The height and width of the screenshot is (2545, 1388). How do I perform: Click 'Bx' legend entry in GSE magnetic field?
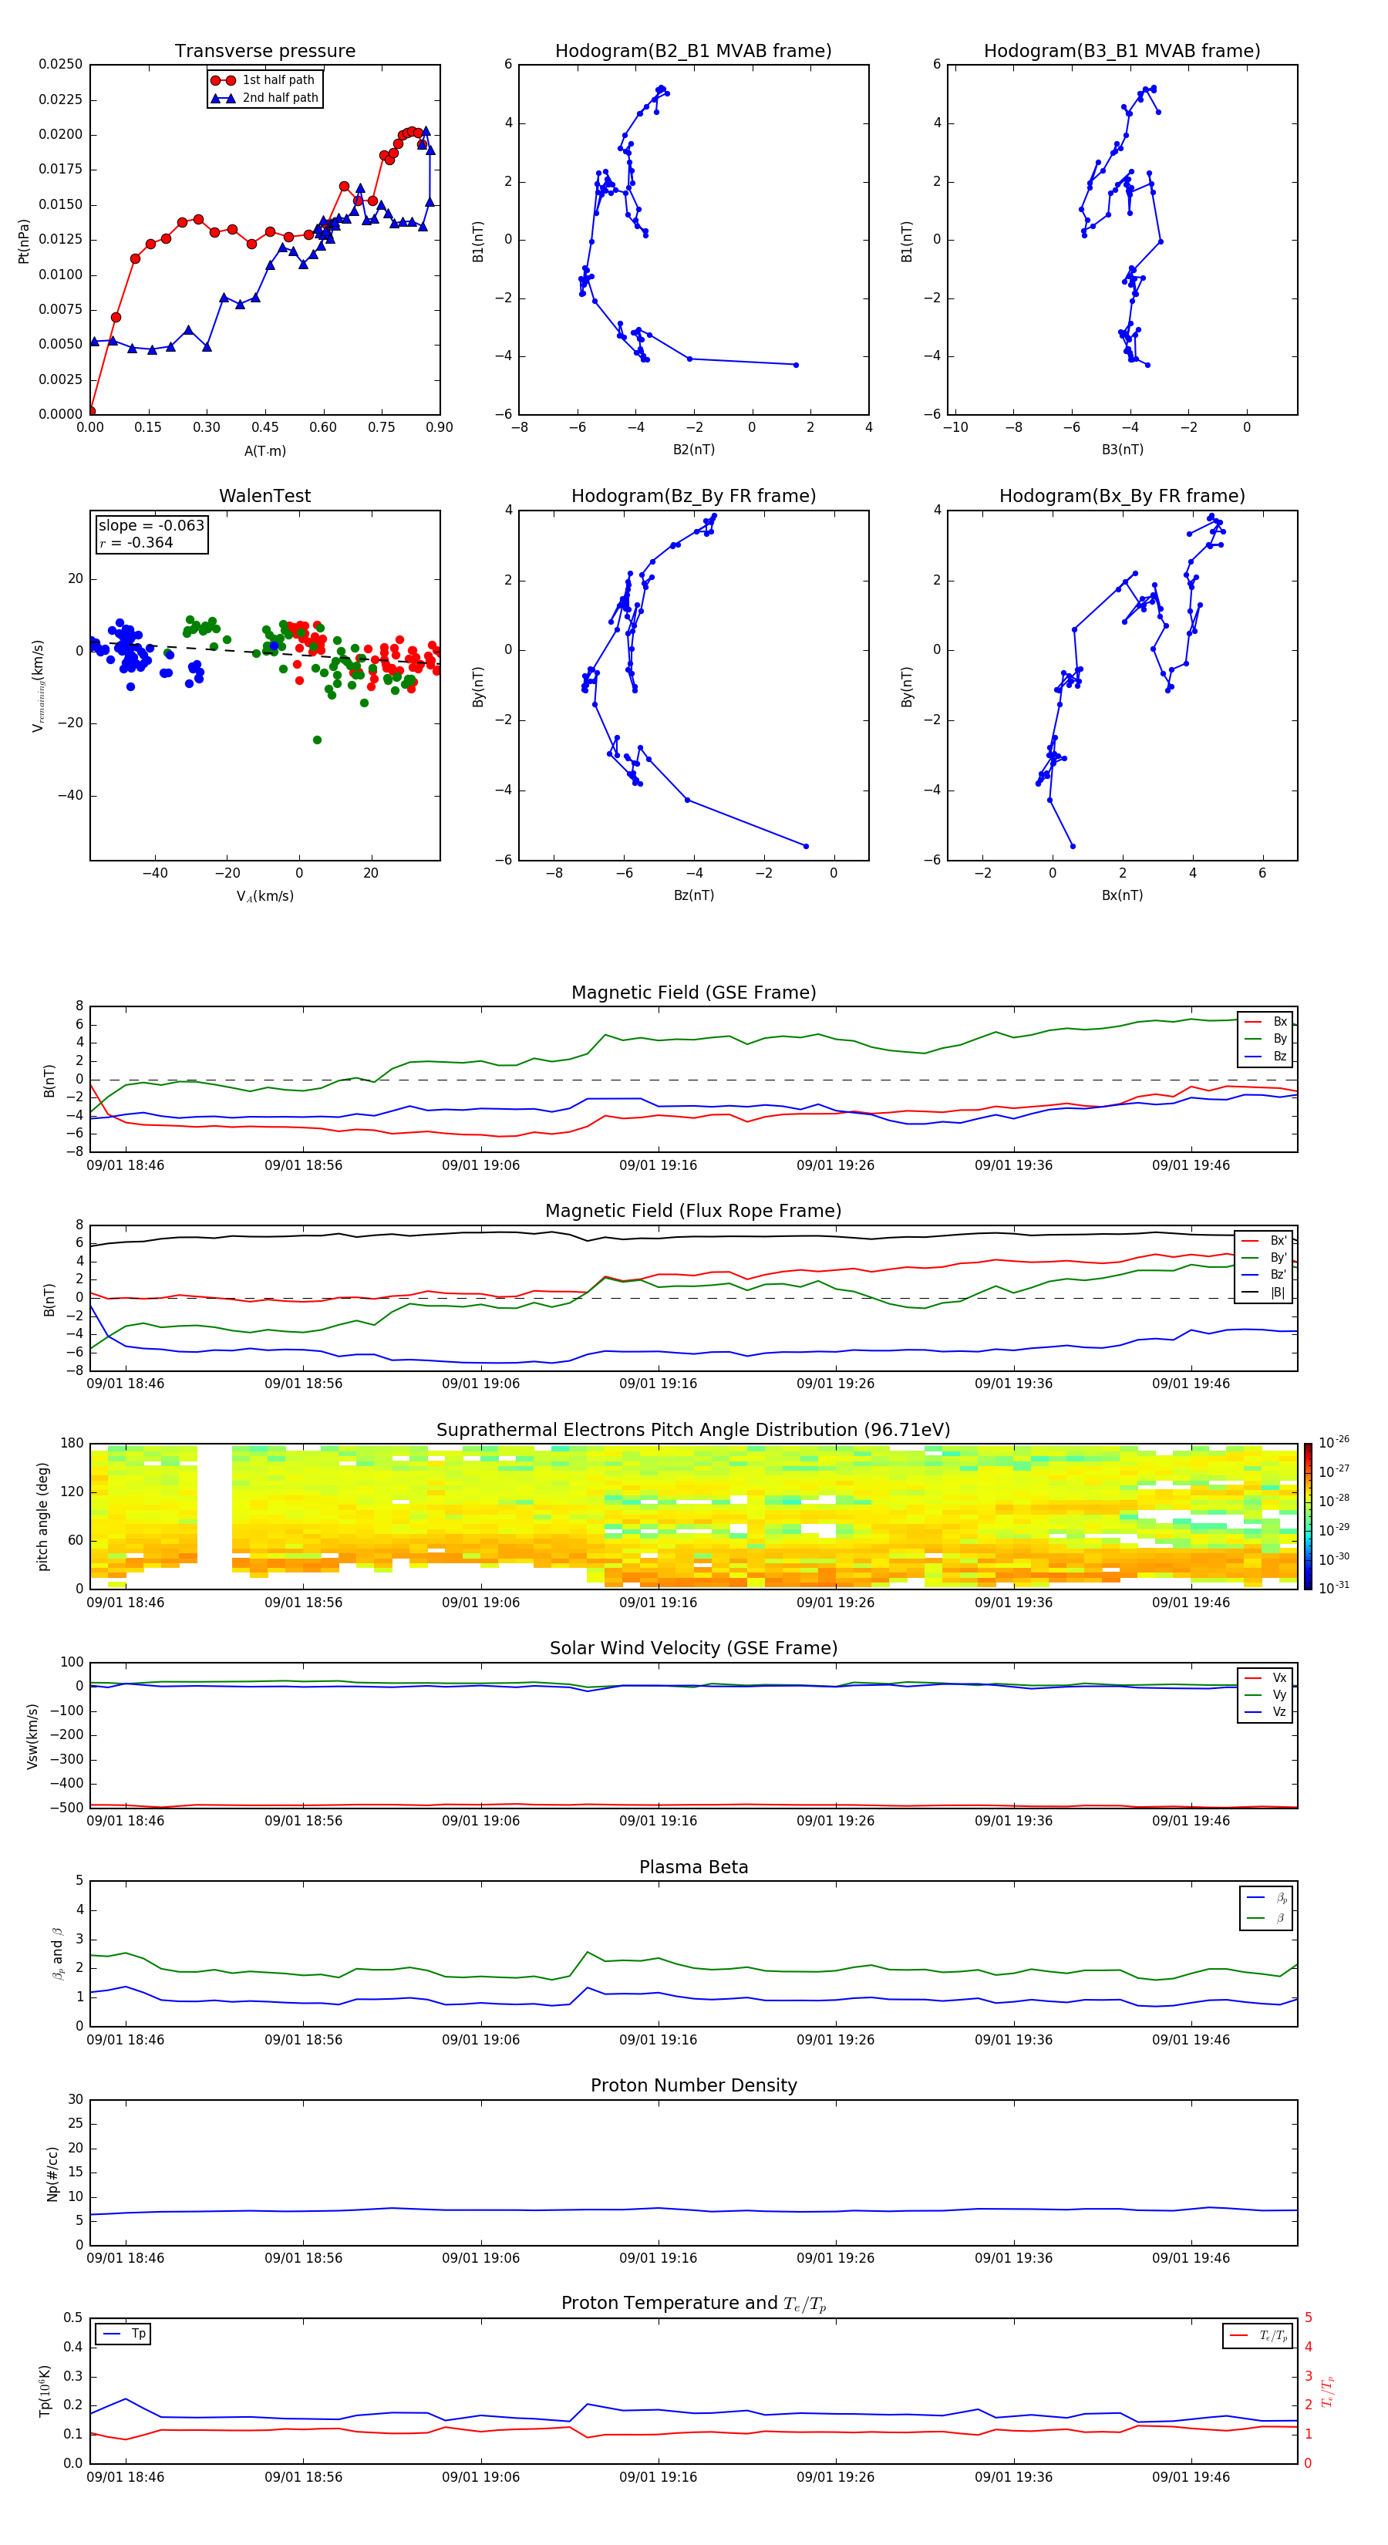point(1265,1022)
